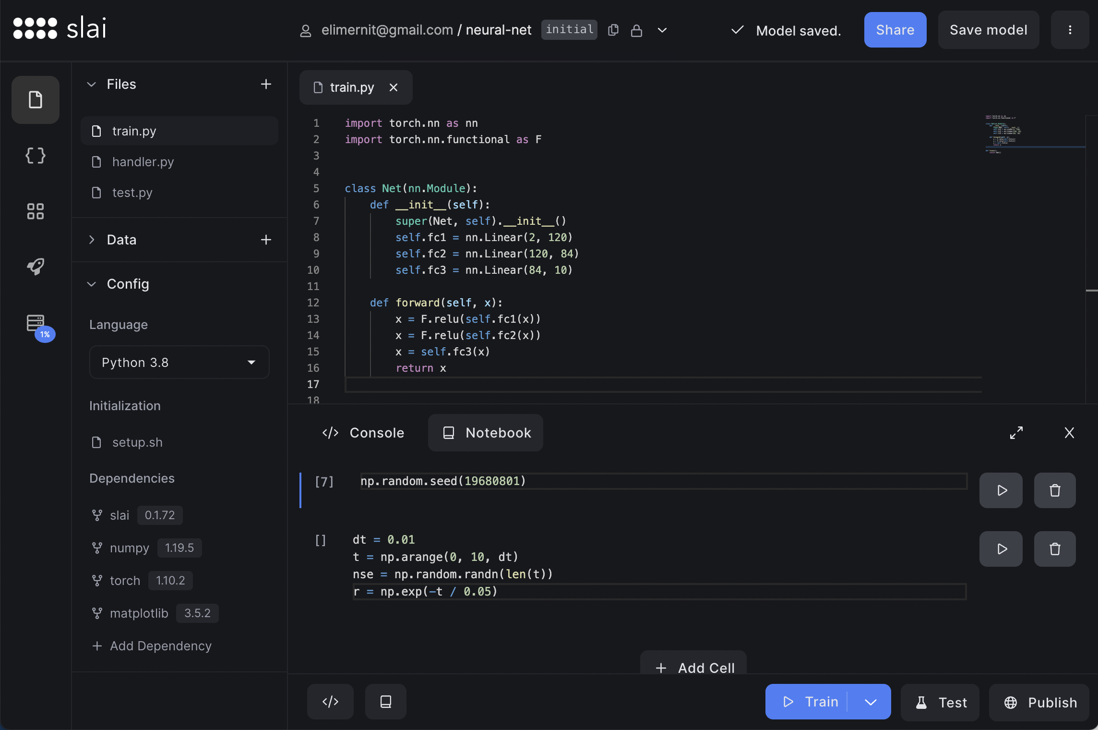Click the model lock/privacy icon

click(637, 29)
